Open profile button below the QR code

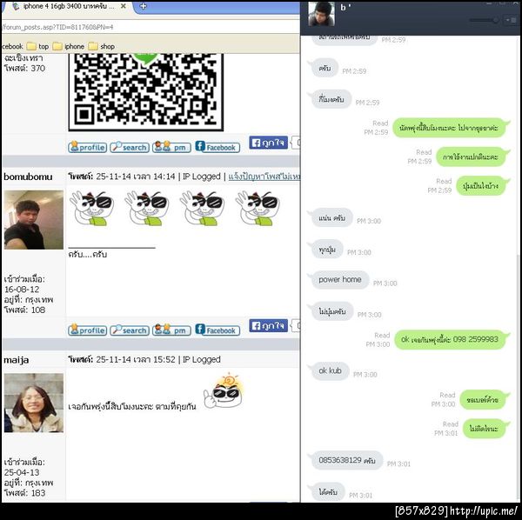coord(88,147)
